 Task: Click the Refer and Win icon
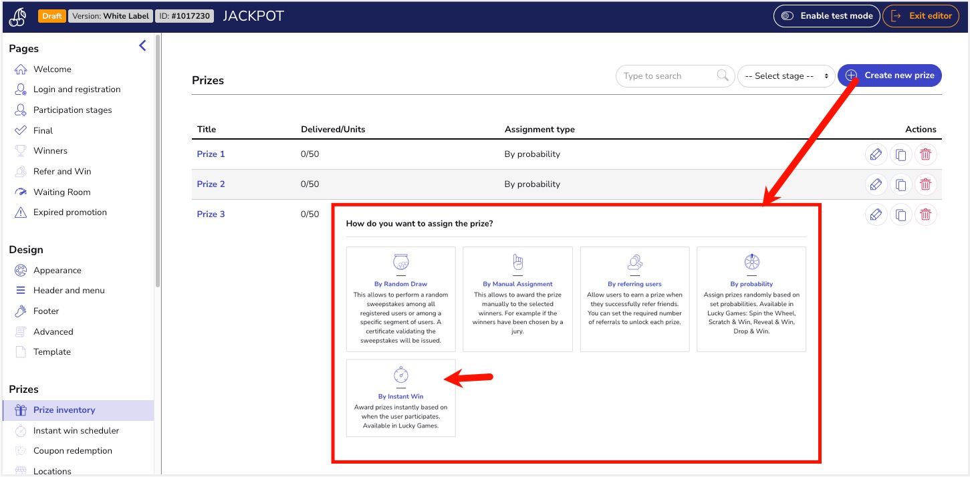coord(20,172)
